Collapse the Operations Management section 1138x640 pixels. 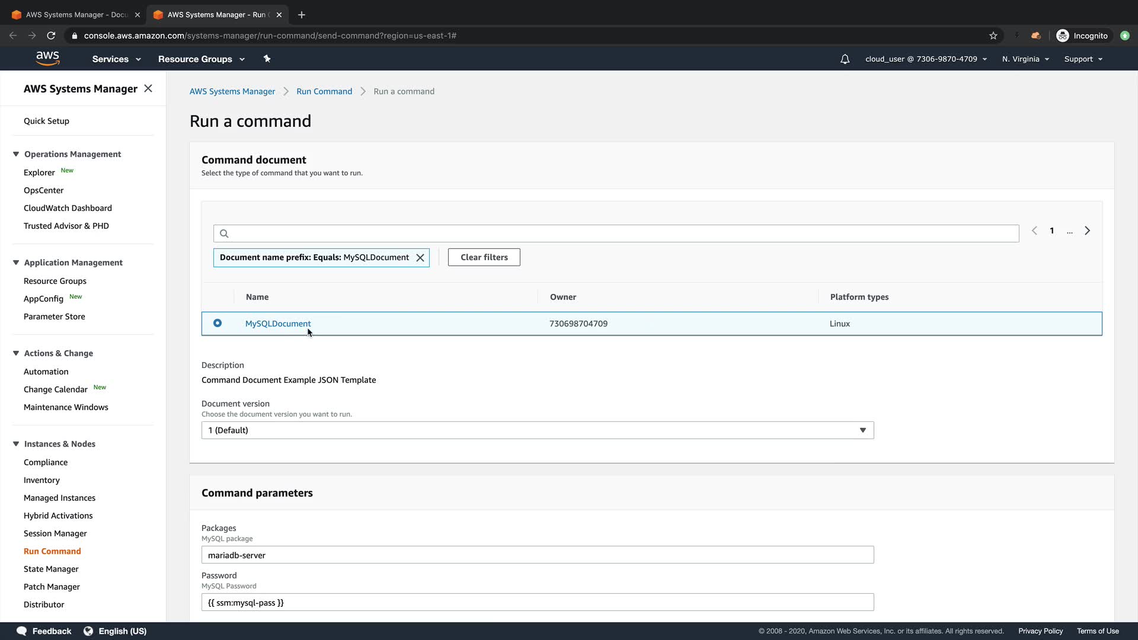(x=16, y=154)
